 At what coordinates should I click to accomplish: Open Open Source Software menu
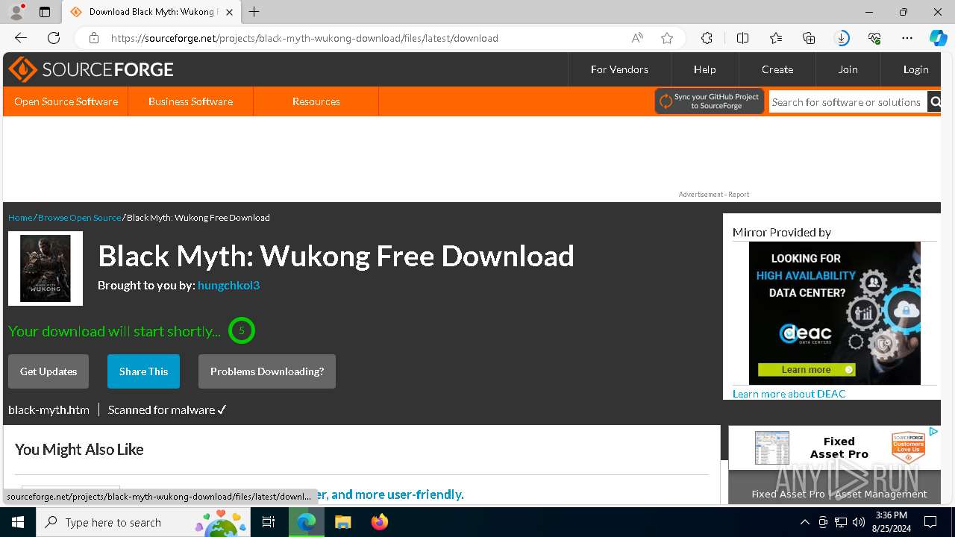coord(66,101)
